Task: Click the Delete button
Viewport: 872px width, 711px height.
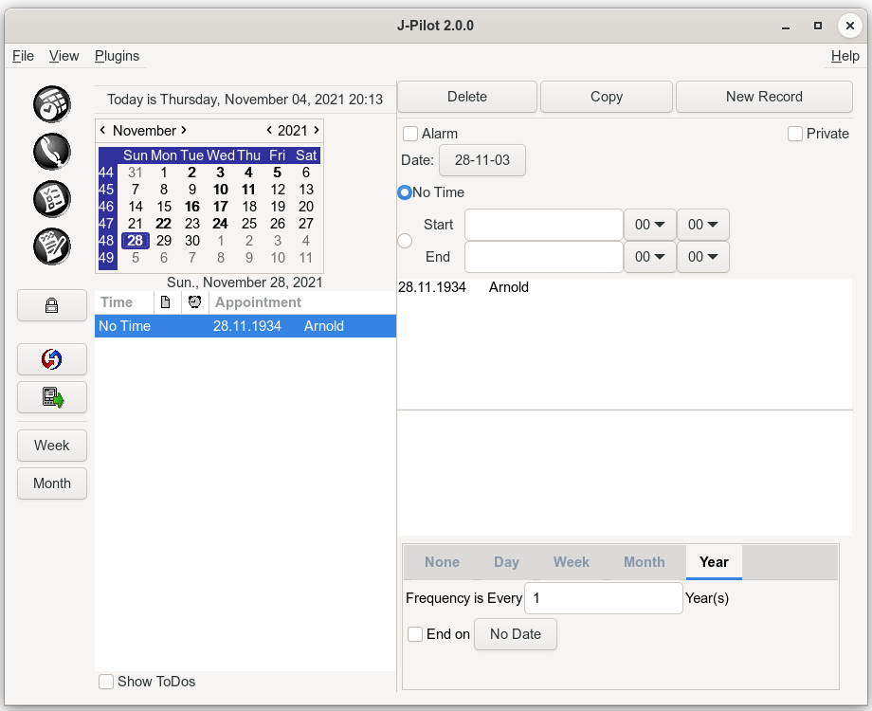Action: click(466, 97)
